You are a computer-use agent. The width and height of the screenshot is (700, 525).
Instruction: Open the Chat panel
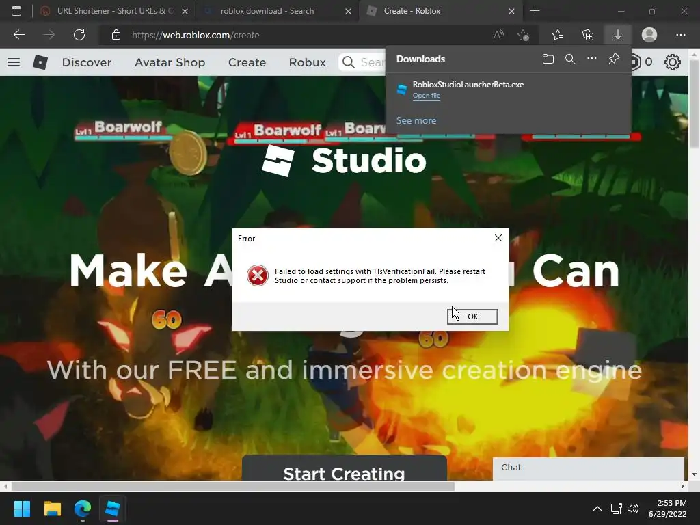pyautogui.click(x=589, y=469)
